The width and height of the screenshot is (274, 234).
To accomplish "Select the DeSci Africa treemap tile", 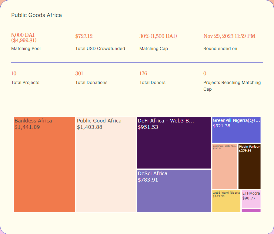I will pos(174,191).
